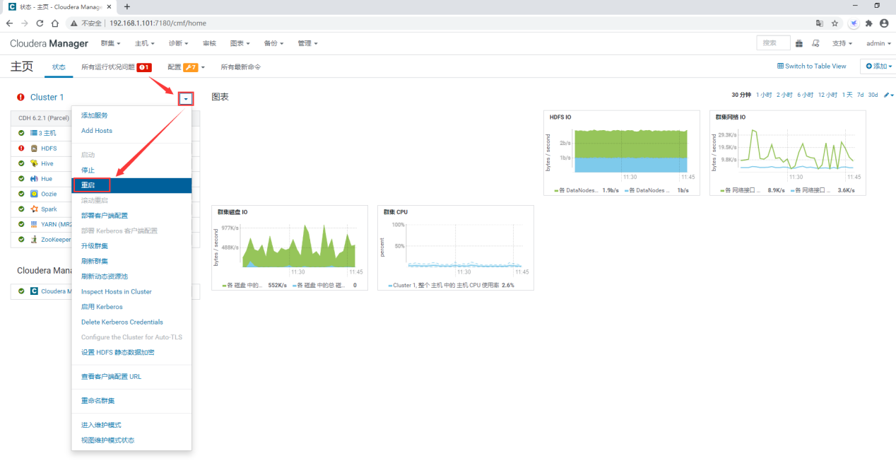
Task: Click the browser address bar URL
Action: tap(158, 23)
